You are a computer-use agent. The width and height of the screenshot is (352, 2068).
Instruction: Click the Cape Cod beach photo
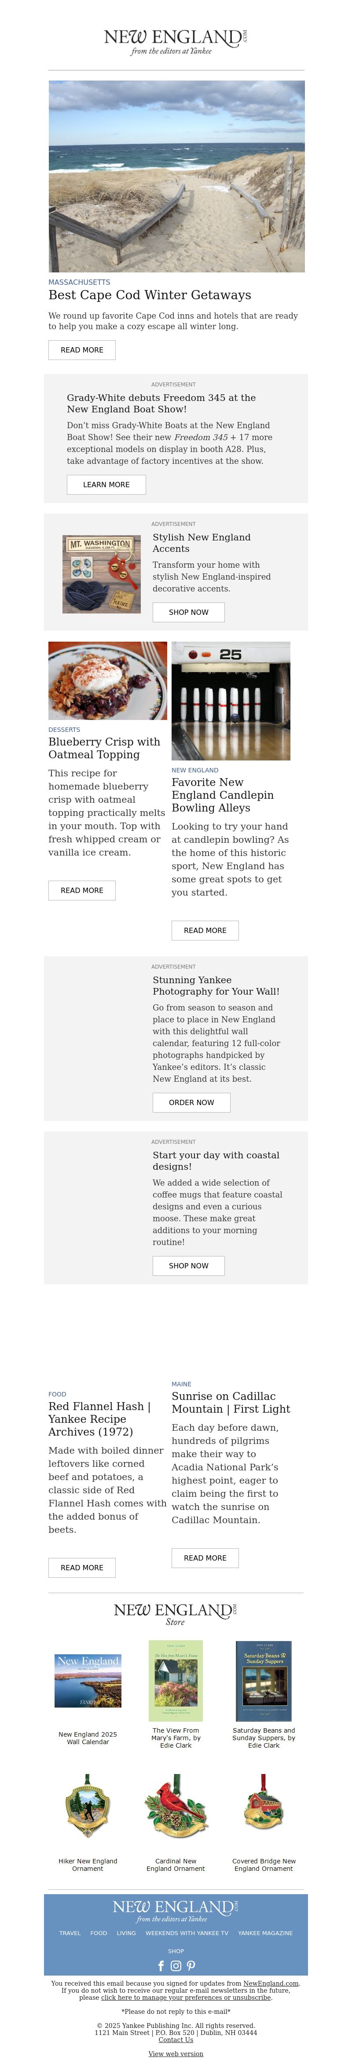pyautogui.click(x=176, y=176)
